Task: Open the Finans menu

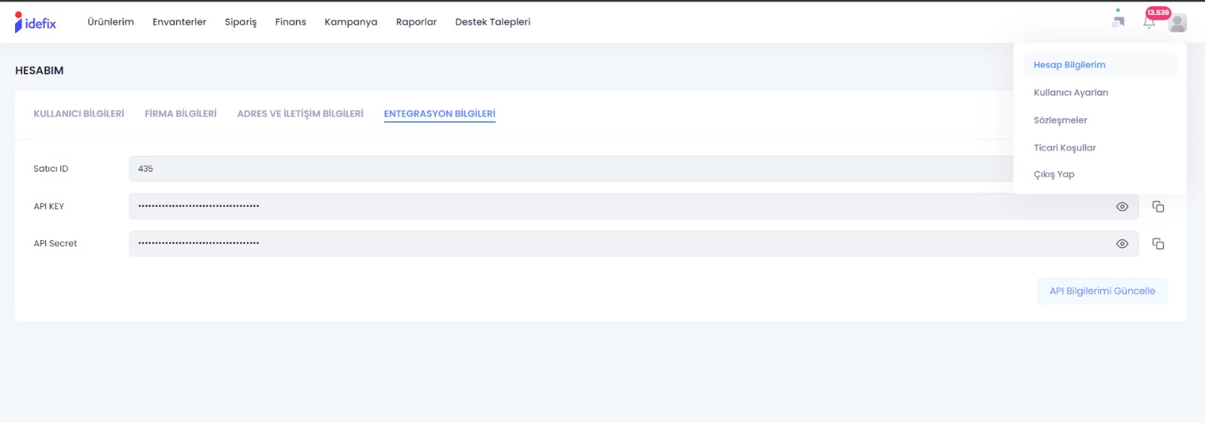Action: pos(291,22)
